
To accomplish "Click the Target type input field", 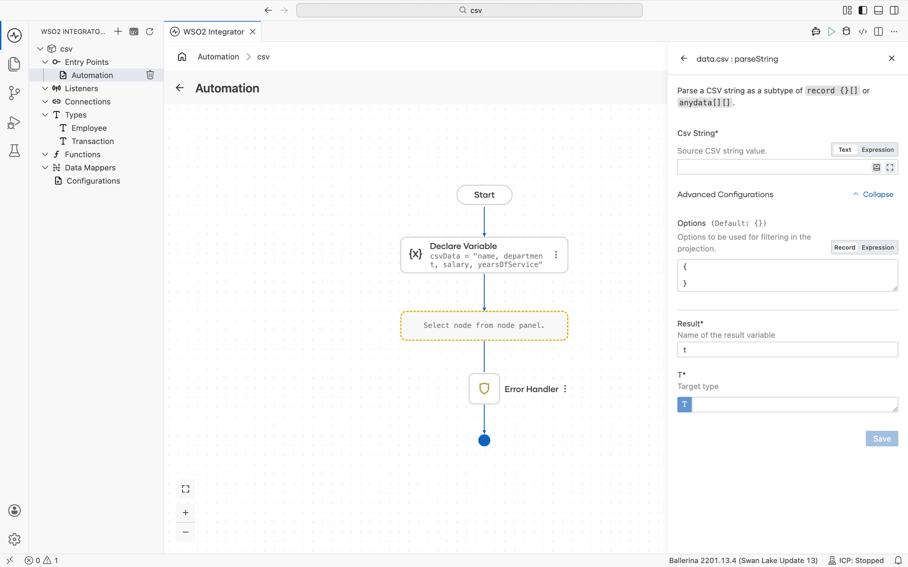I will (794, 405).
